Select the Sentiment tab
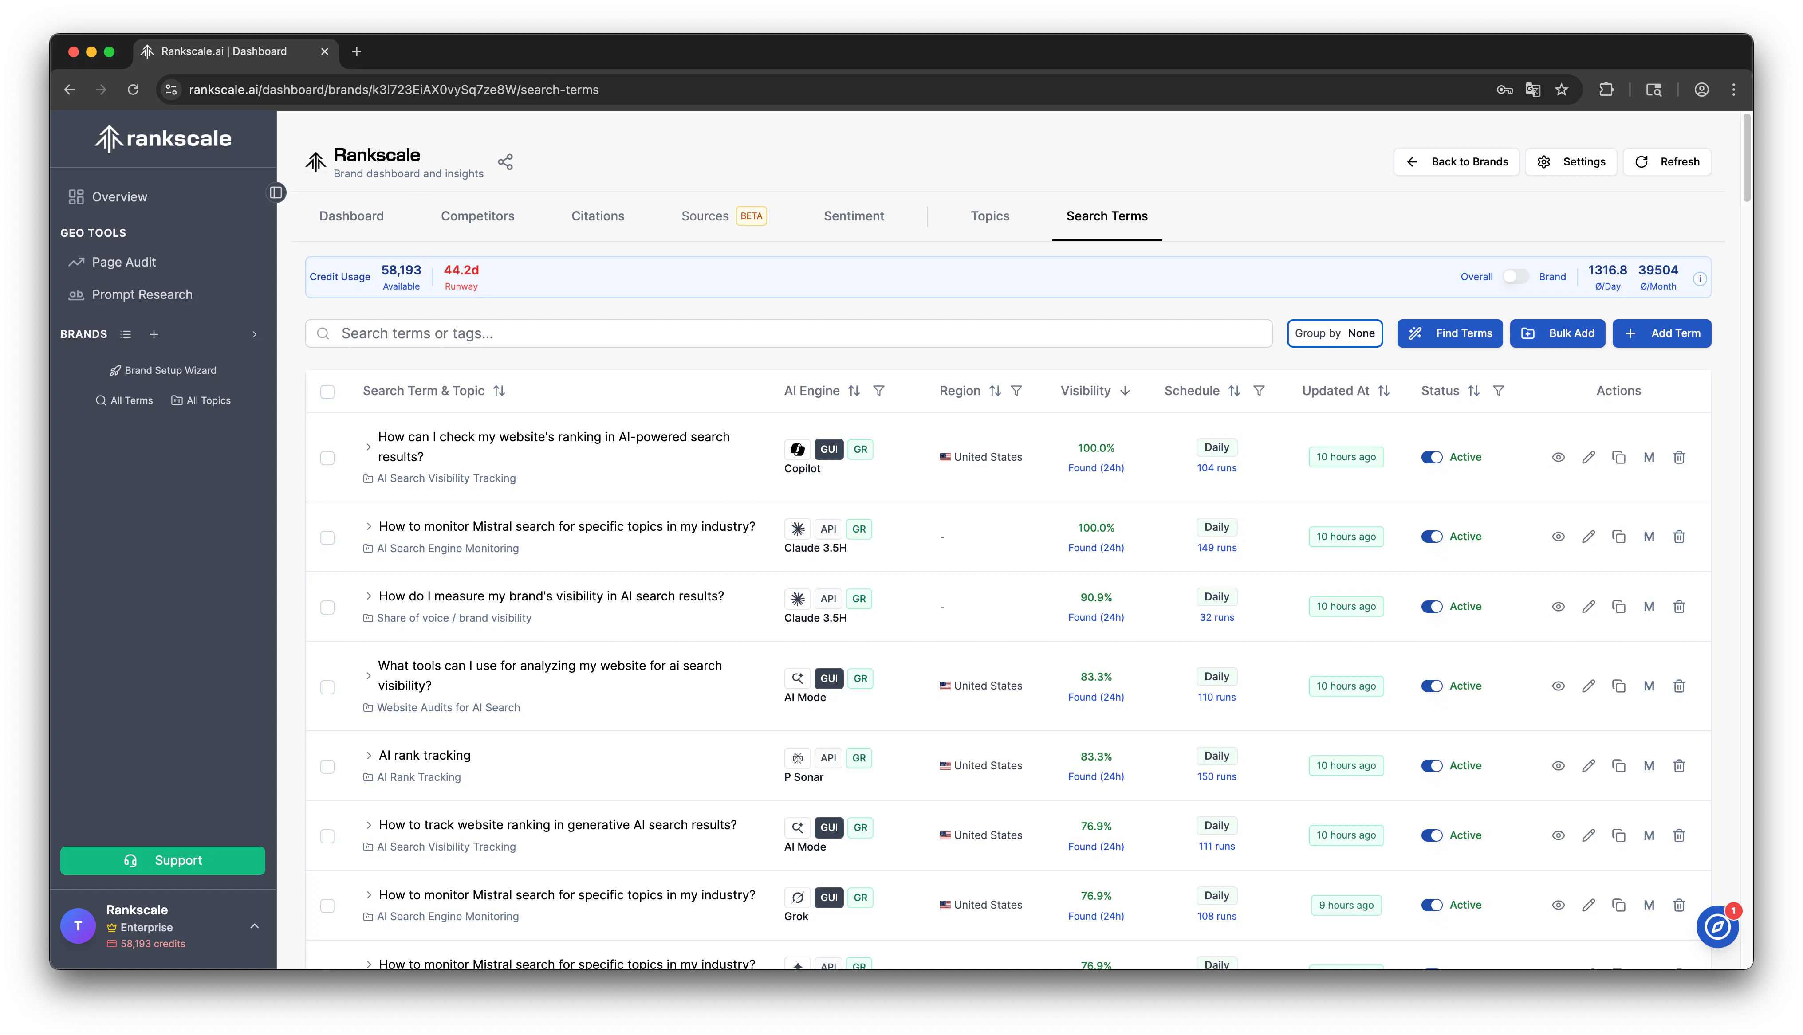 pos(853,216)
